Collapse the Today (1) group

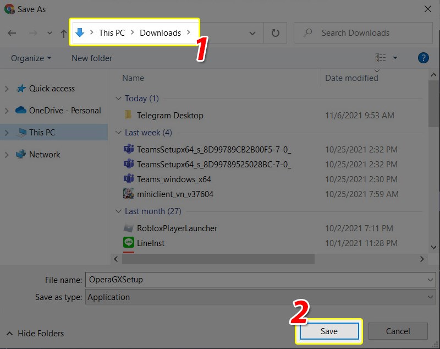118,99
